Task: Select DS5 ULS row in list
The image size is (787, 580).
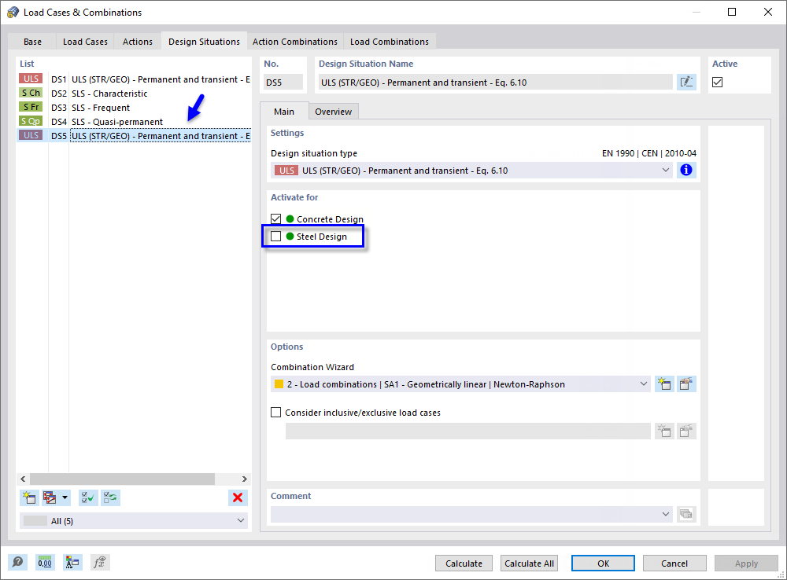Action: (x=134, y=136)
